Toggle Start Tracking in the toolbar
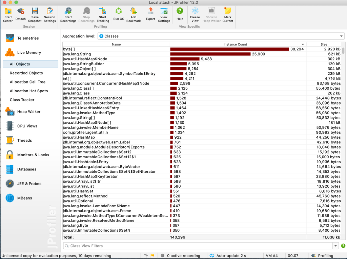The width and height of the screenshot is (347, 259). click(103, 14)
